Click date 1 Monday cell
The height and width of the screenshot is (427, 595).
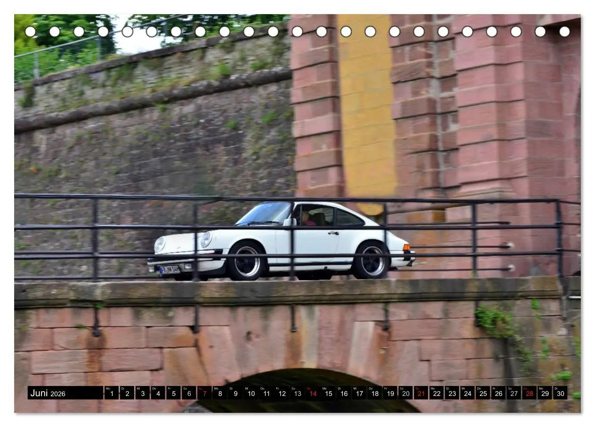(x=111, y=393)
